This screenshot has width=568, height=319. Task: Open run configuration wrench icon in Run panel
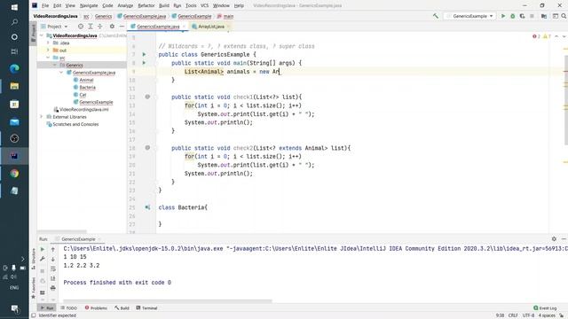(x=43, y=259)
